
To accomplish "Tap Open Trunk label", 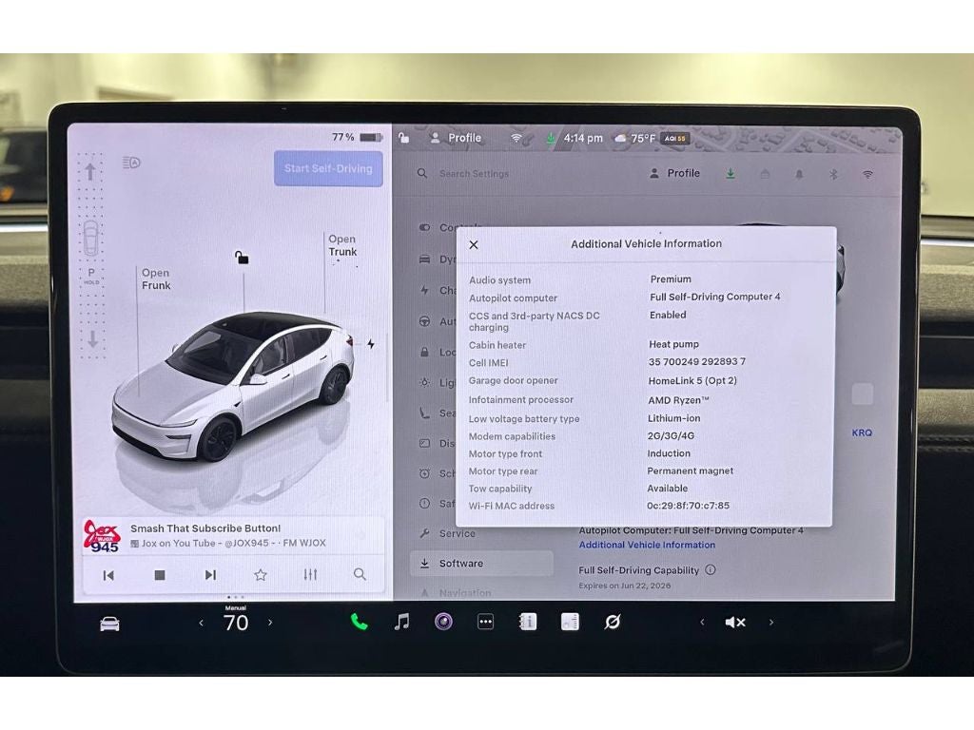I will pyautogui.click(x=342, y=245).
